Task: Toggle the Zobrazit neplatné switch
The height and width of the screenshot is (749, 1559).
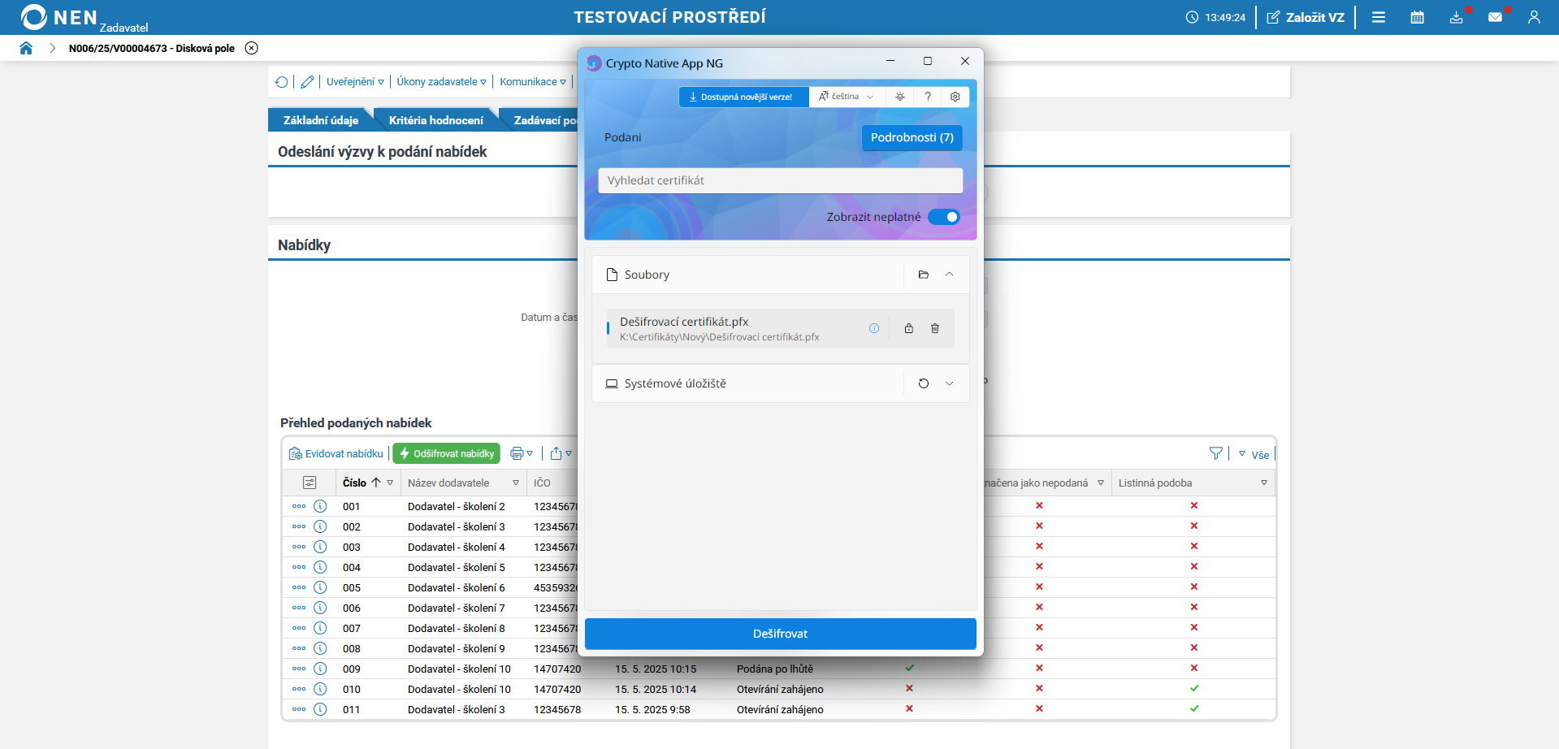Action: [944, 217]
